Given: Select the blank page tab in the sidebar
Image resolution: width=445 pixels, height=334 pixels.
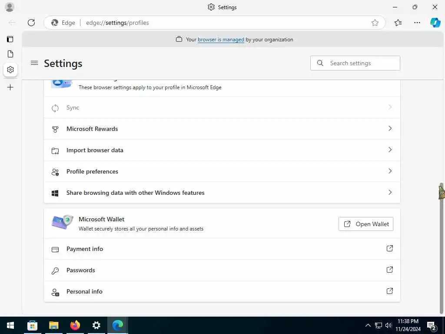Looking at the screenshot, I should [x=10, y=54].
